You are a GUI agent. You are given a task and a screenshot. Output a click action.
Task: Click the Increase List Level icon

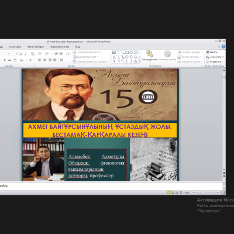(x=61, y=54)
